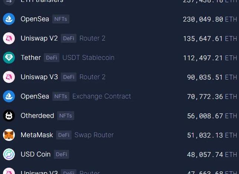Click the 230,049.80 ETH amount
239x174 pixels.
[x=210, y=19]
